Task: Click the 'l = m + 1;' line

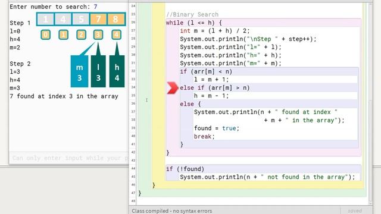Action: coord(211,80)
